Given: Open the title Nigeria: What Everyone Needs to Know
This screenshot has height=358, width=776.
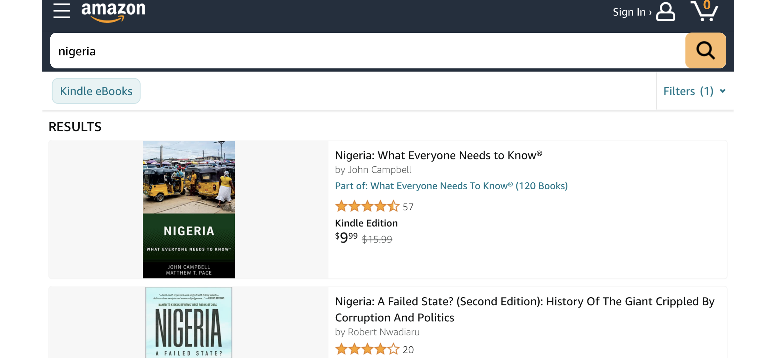Looking at the screenshot, I should [x=438, y=155].
